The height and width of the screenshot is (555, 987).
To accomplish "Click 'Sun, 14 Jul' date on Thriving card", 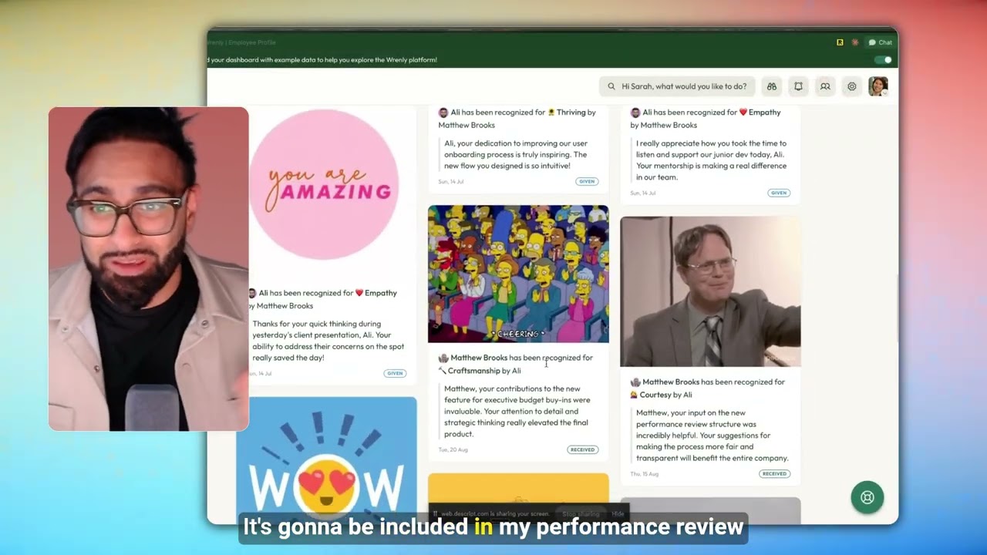I will point(451,182).
